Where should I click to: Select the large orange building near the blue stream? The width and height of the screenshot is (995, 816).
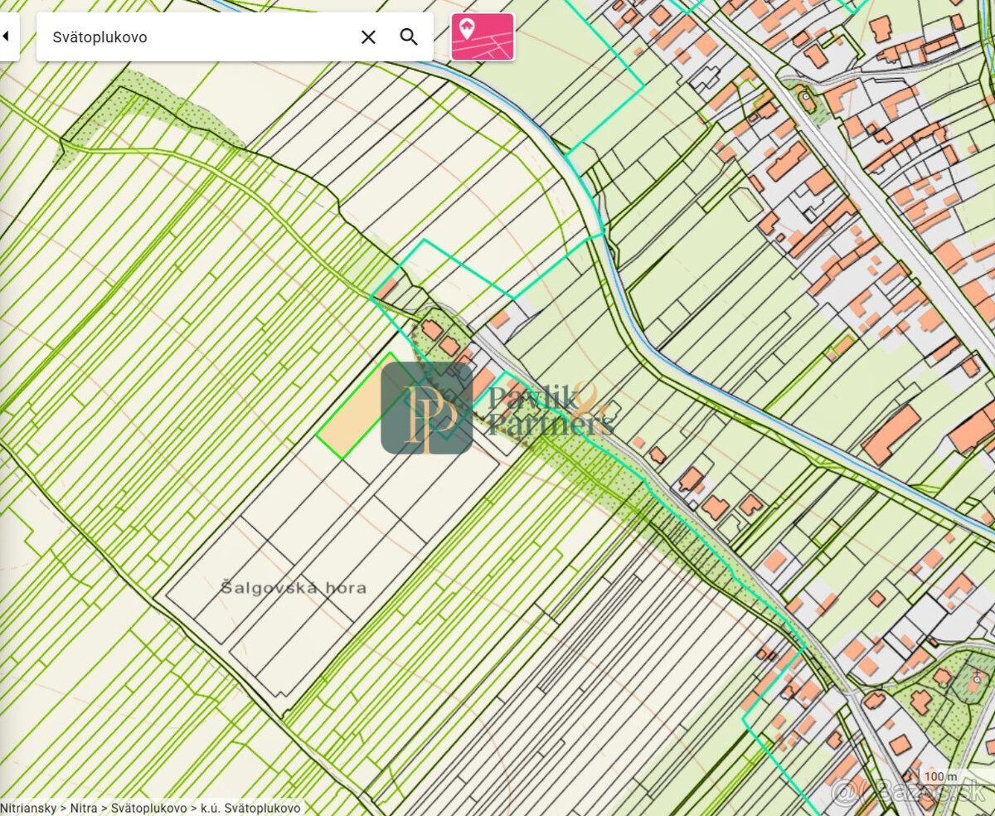click(891, 435)
